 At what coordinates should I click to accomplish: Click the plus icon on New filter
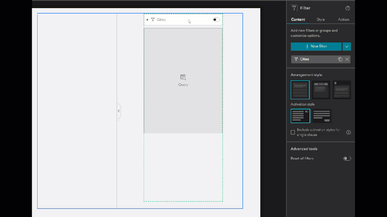(x=307, y=46)
